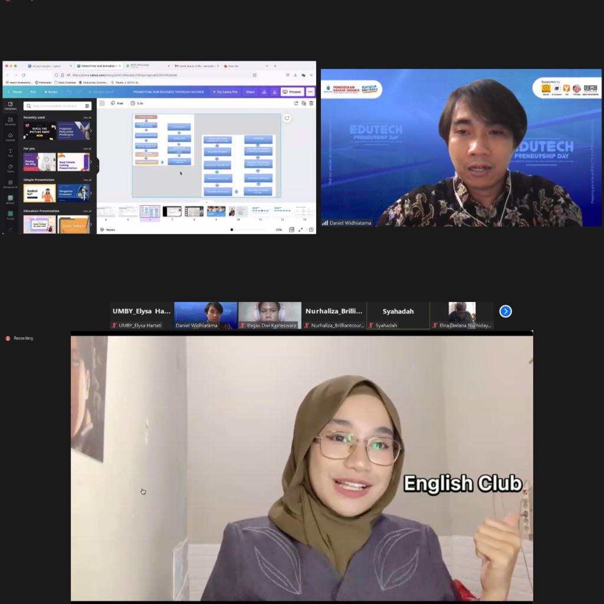The image size is (604, 604).
Task: Click the Share button
Action: tap(250, 91)
